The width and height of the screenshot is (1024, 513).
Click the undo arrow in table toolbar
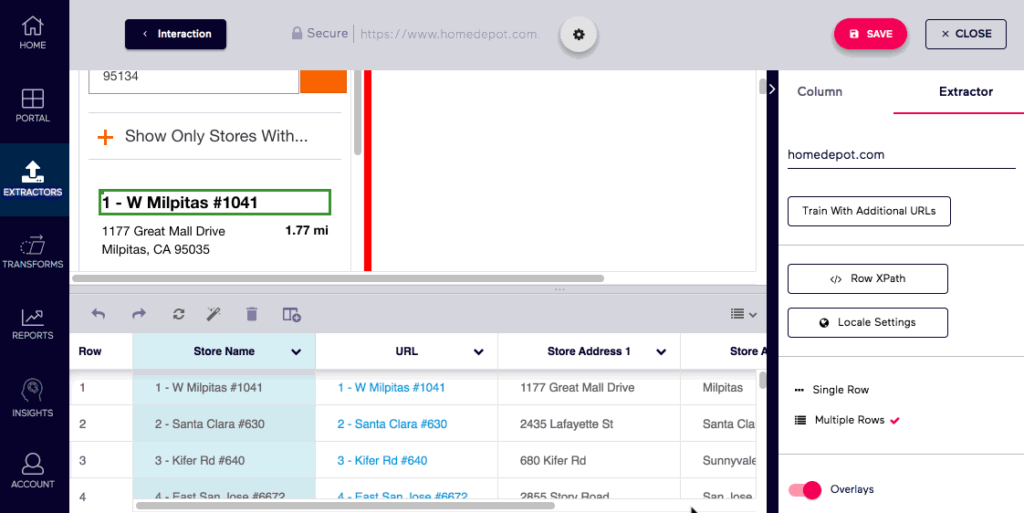(x=99, y=314)
